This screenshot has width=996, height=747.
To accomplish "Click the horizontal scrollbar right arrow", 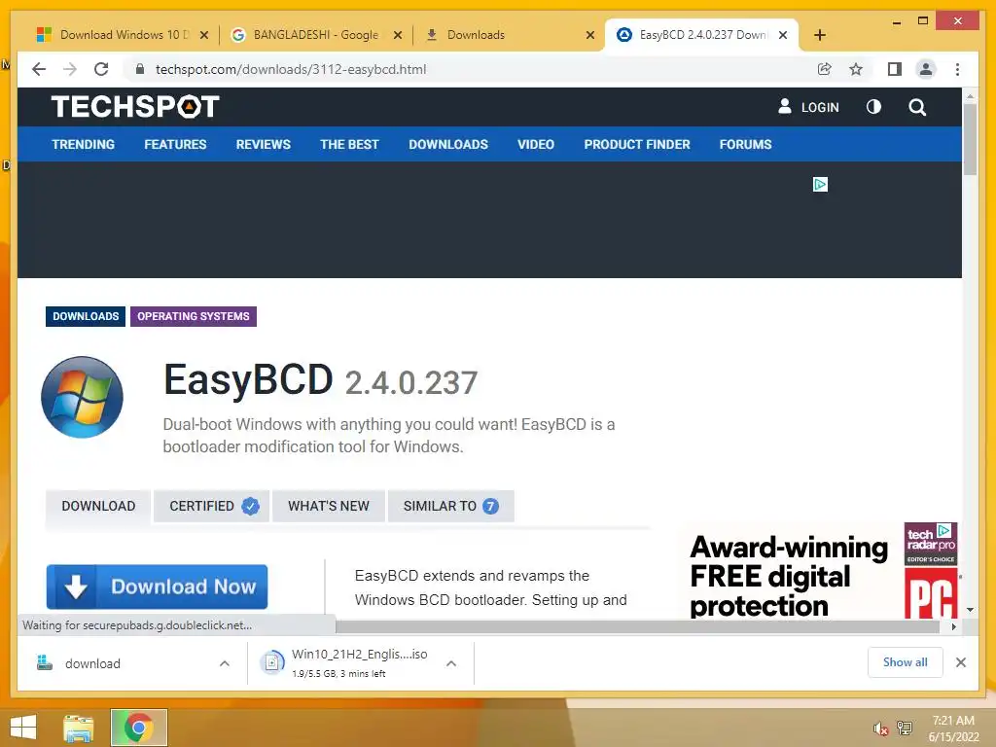I will coord(953,626).
